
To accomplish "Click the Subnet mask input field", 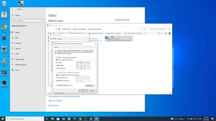I will [83, 66].
